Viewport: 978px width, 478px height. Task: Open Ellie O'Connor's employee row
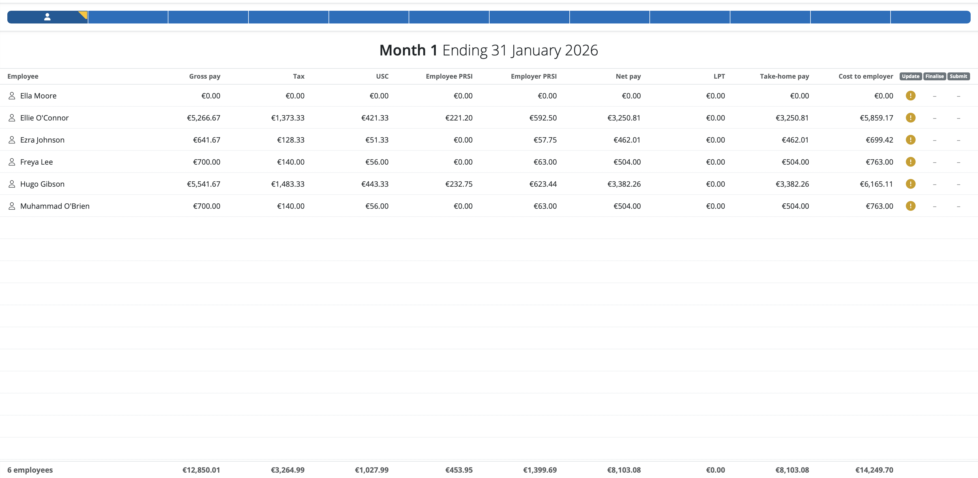tap(44, 118)
